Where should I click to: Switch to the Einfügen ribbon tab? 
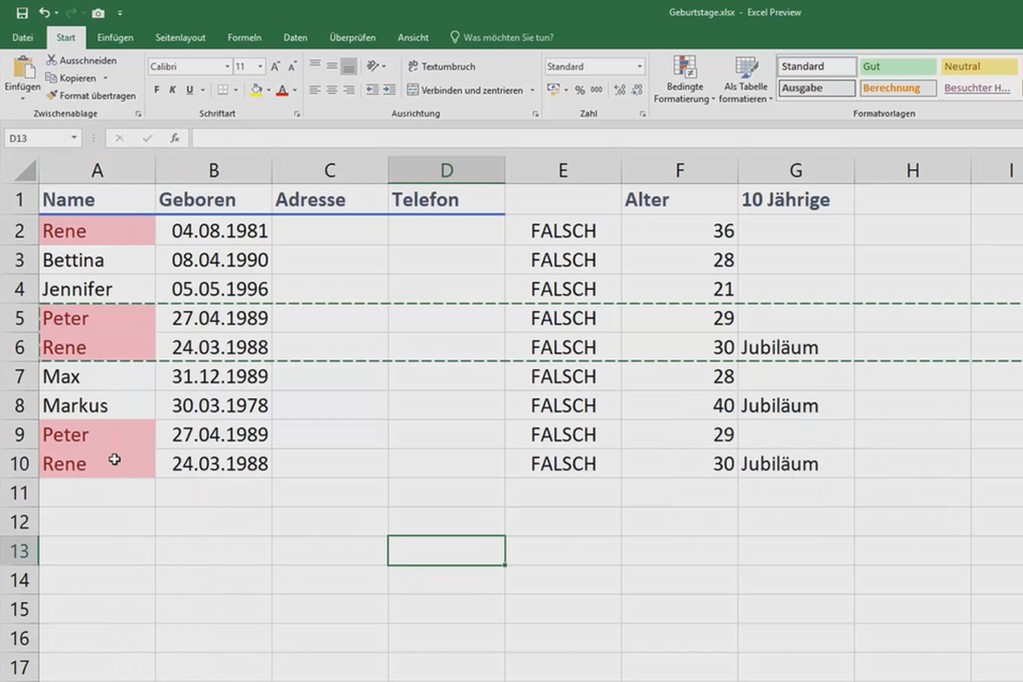point(115,38)
